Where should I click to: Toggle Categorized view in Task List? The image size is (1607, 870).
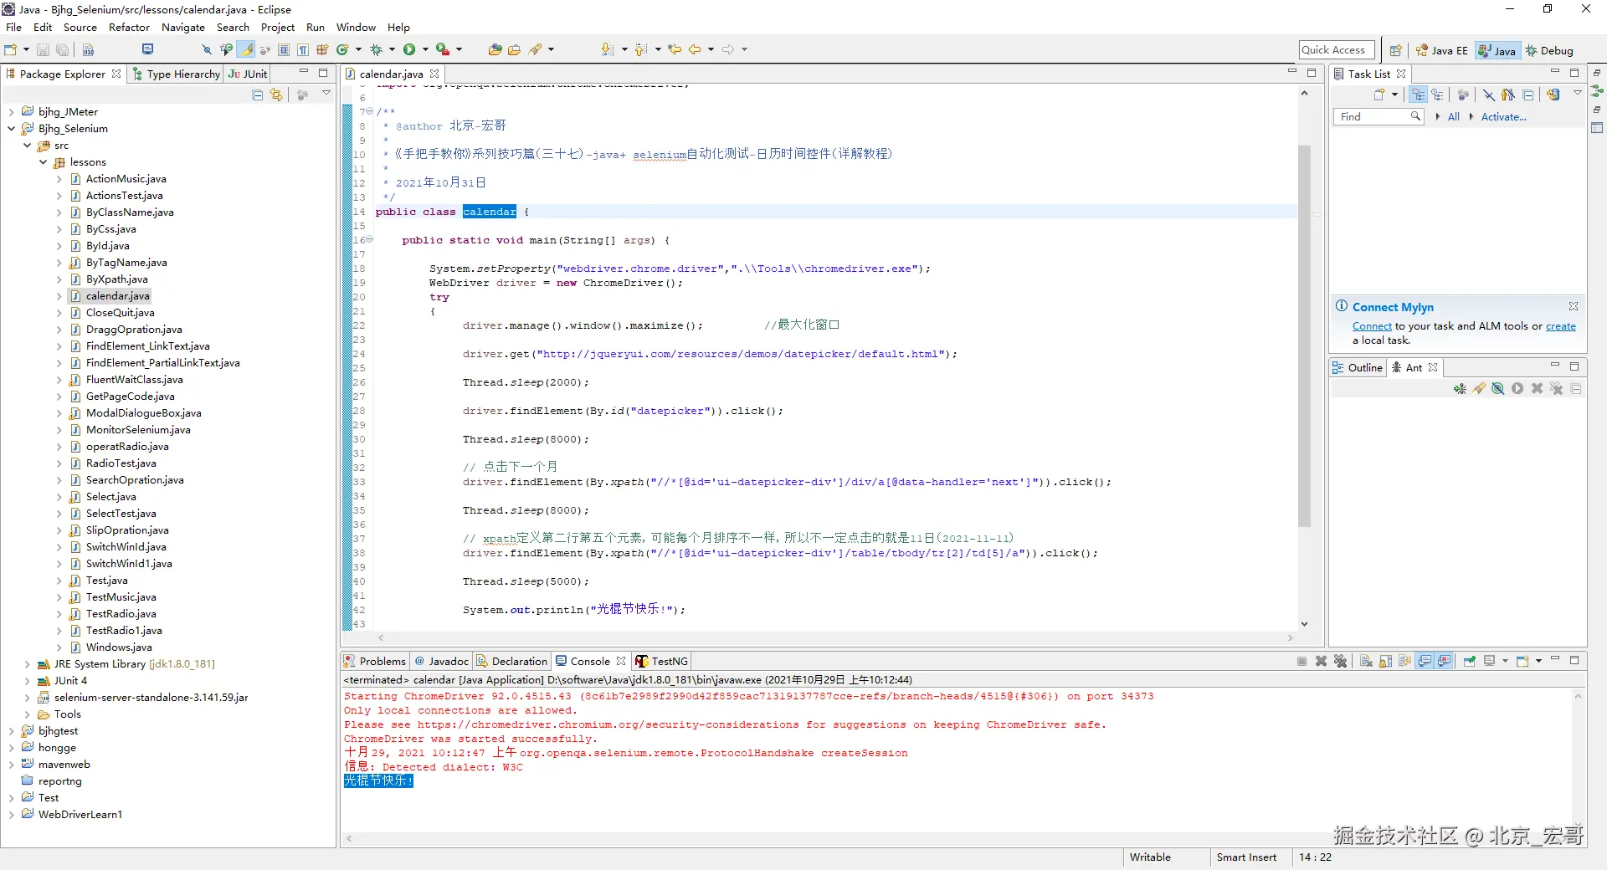tap(1418, 95)
